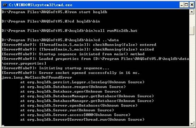This screenshot has height=128, width=196.
Task: Click the 'rem start hsqldb' command line
Action: (x=54, y=12)
